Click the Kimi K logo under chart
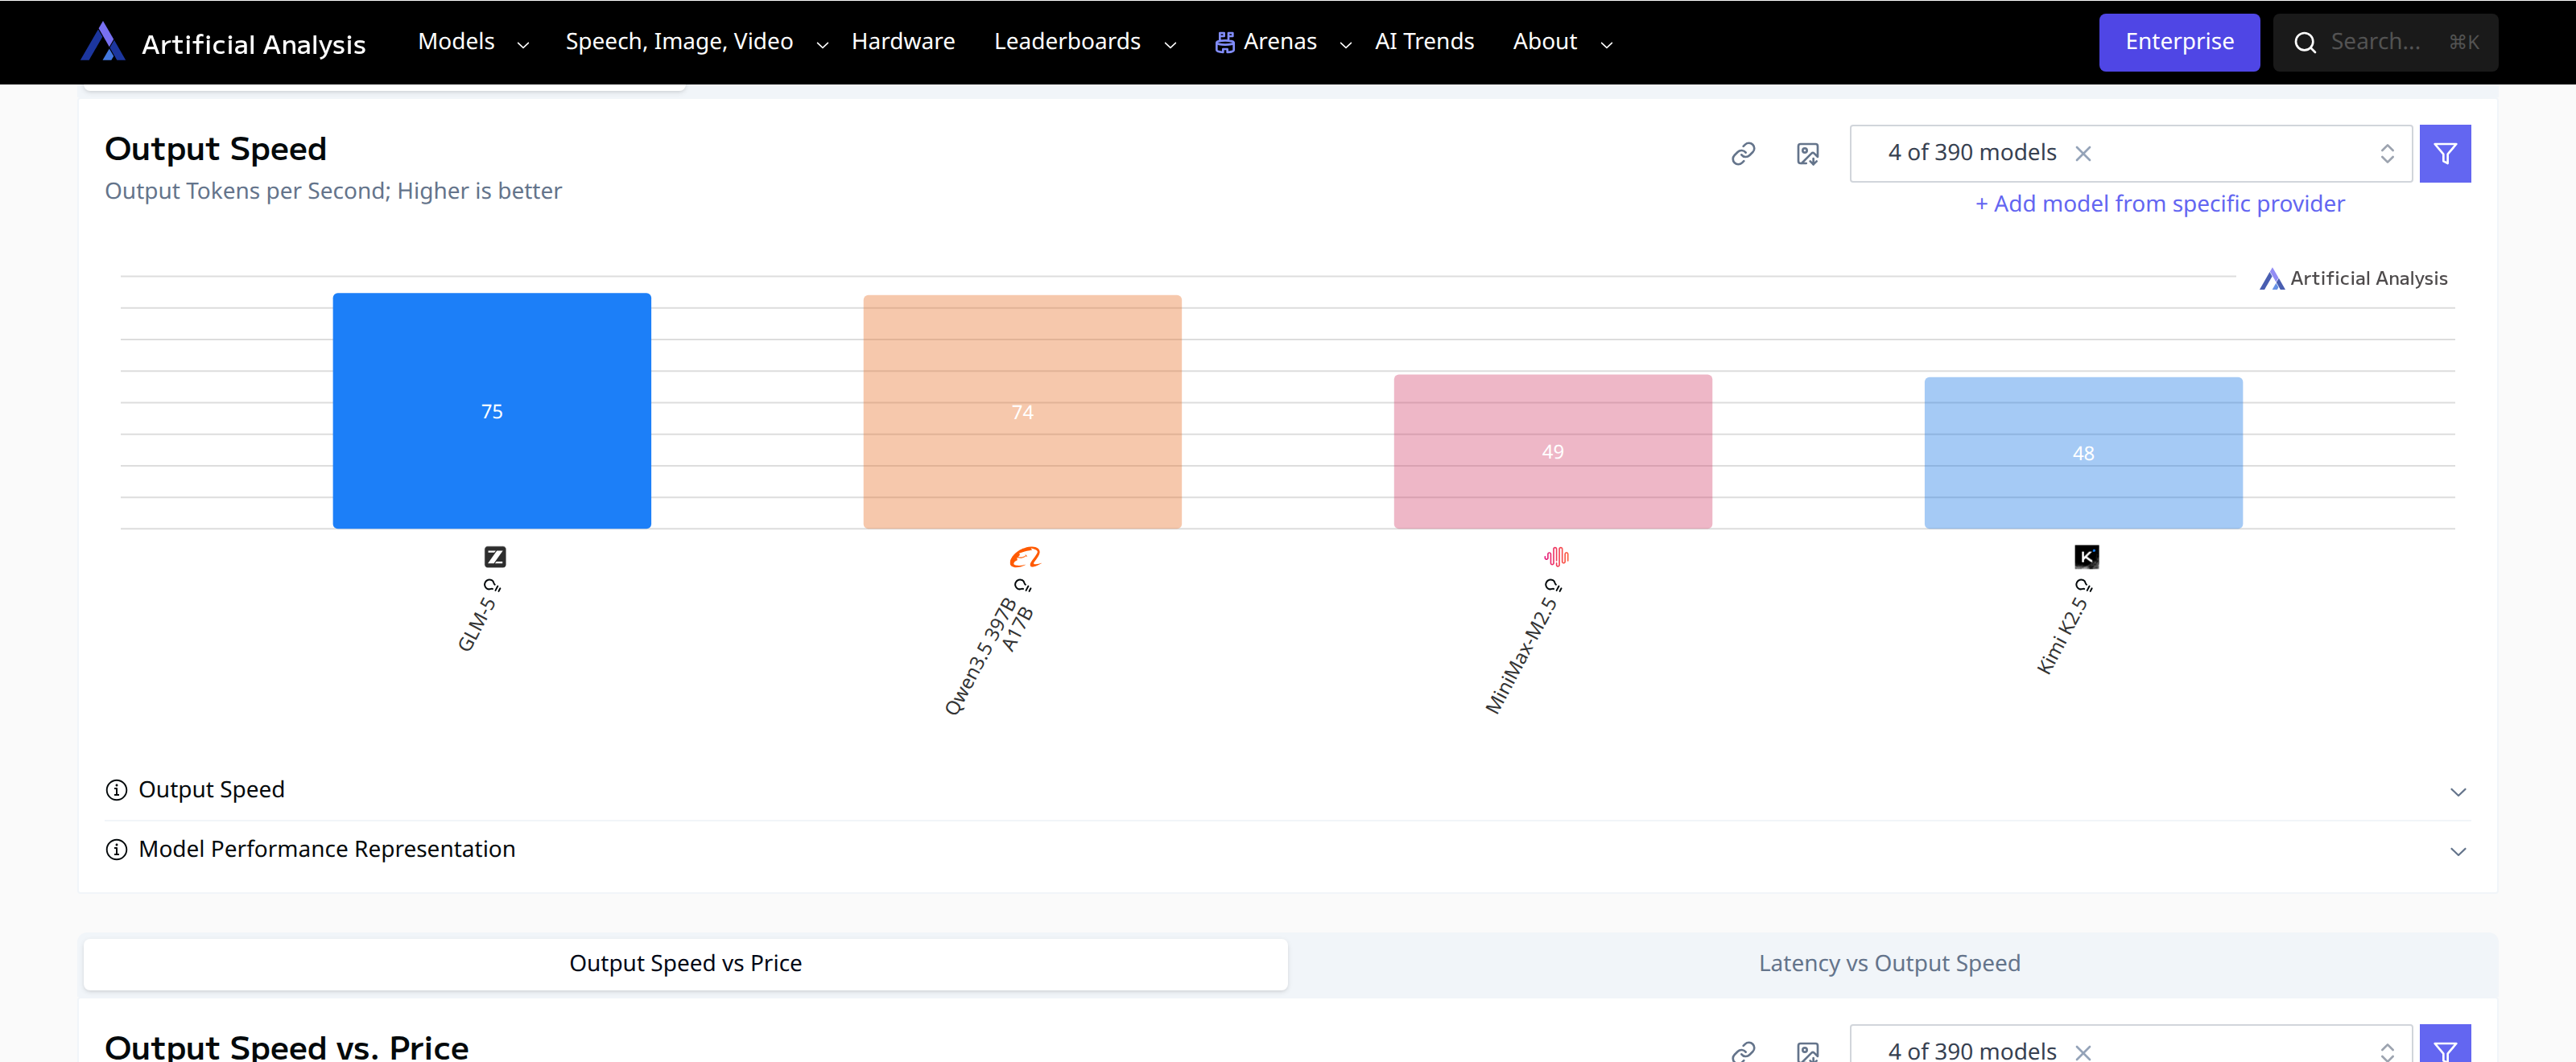2576x1062 pixels. 2086,557
